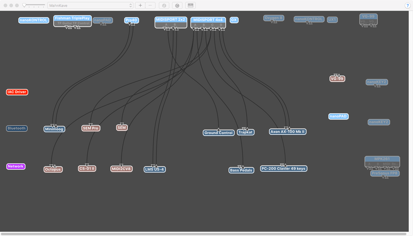Select the dimmed nanoPAD beside Fishman TriplePlay
The image size is (413, 236).
pos(103,20)
